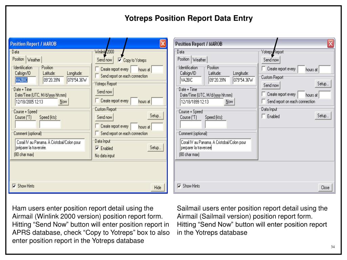Click Speed (kts) field in left window
The height and width of the screenshot is (260, 347).
tap(50, 124)
